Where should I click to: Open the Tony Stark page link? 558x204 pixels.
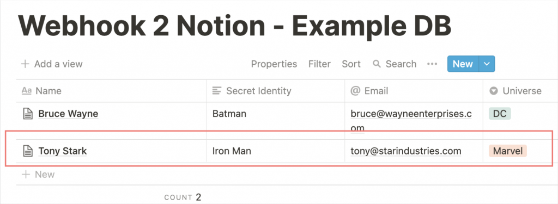[62, 151]
